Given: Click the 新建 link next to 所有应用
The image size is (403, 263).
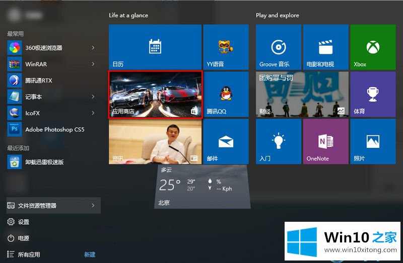Looking at the screenshot, I should click(90, 254).
